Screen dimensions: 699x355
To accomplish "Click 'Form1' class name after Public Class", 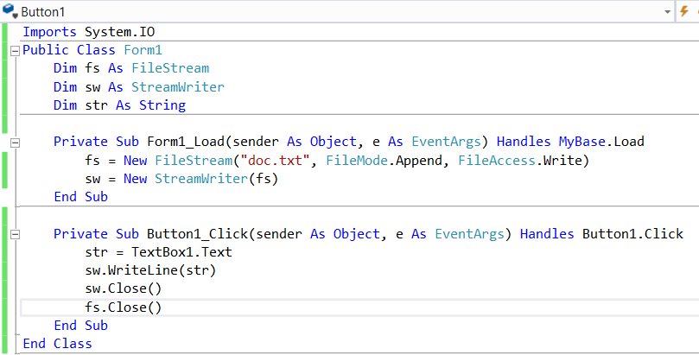I will pos(143,50).
